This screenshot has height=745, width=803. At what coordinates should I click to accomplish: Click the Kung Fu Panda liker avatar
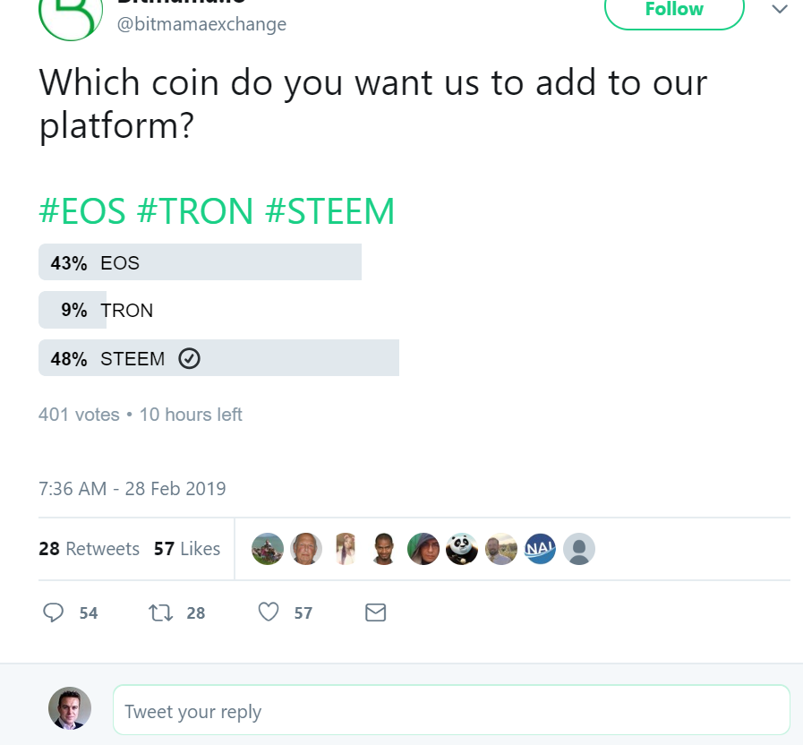click(462, 549)
